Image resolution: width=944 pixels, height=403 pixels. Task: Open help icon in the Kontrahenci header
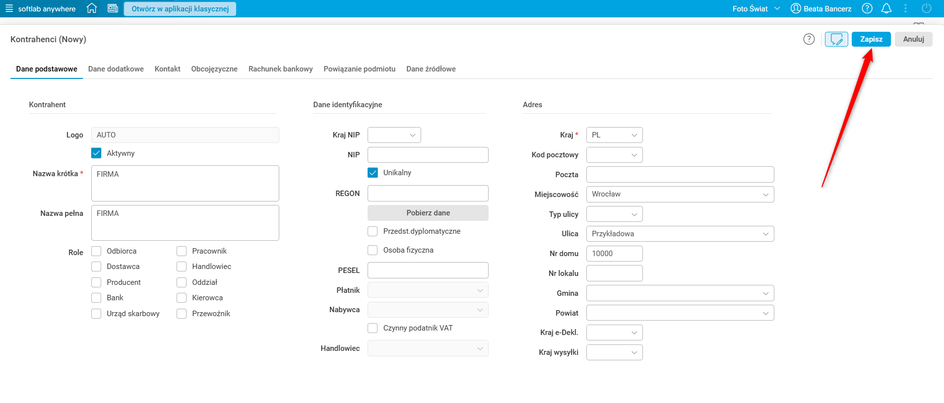pyautogui.click(x=809, y=39)
